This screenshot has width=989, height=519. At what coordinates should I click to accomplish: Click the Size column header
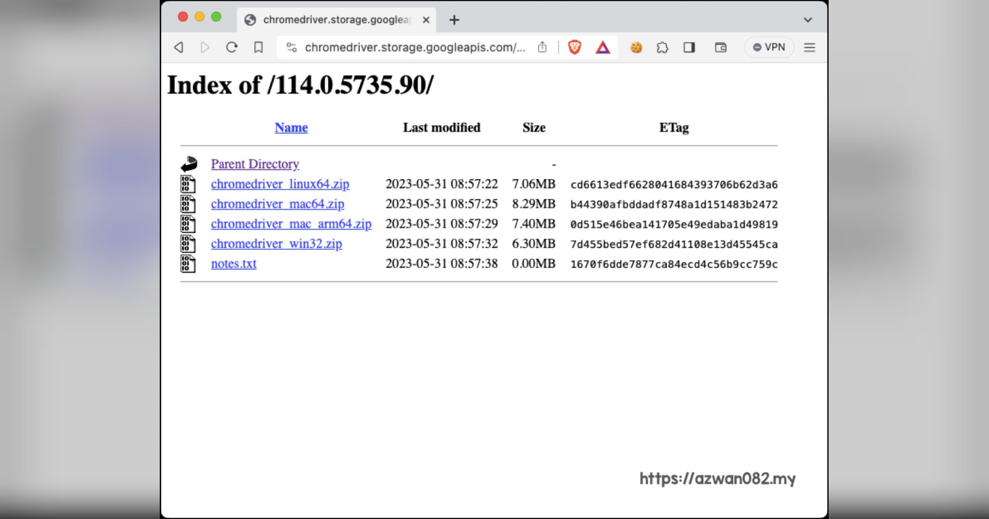pos(534,128)
